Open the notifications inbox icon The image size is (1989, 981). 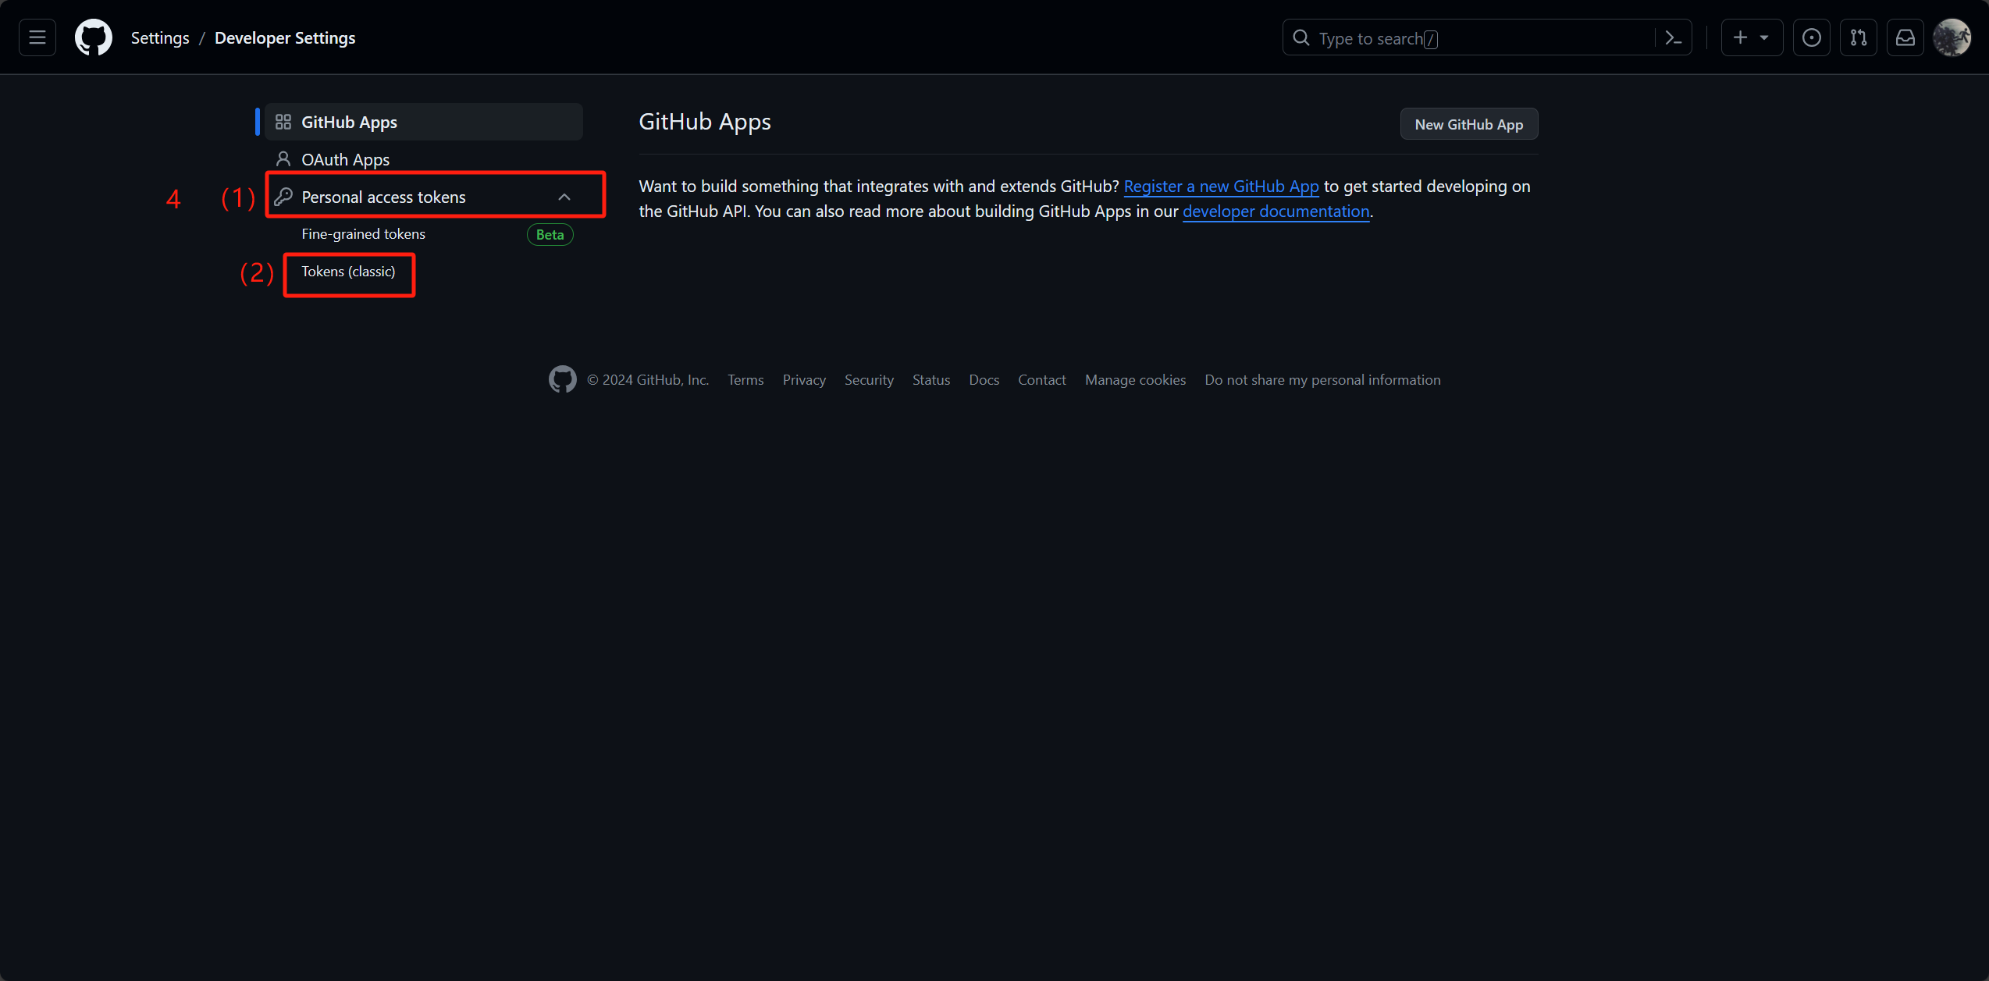[x=1905, y=37]
